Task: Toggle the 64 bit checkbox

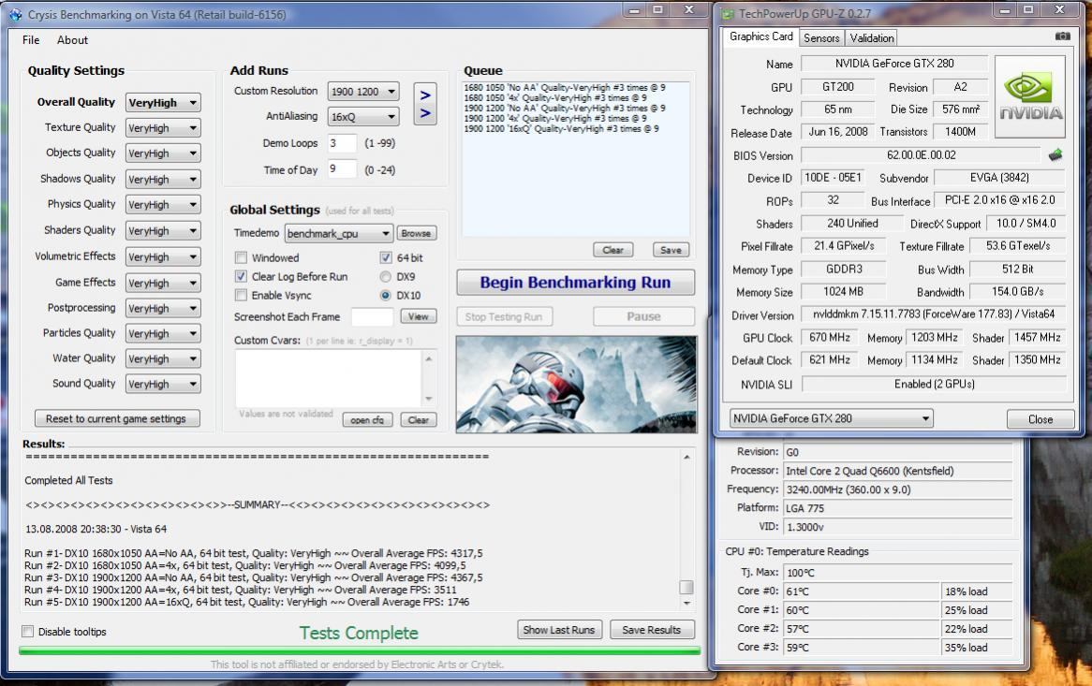Action: 385,257
